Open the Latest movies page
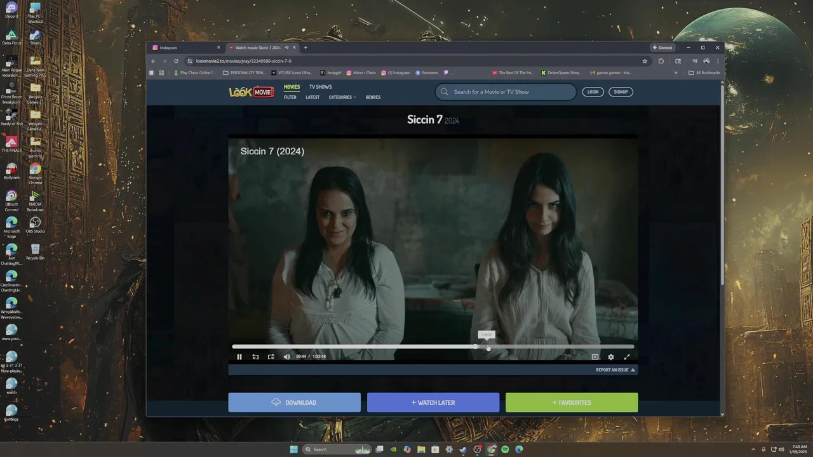The image size is (813, 457). (312, 97)
